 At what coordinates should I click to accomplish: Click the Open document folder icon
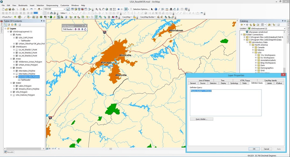click(6, 9)
